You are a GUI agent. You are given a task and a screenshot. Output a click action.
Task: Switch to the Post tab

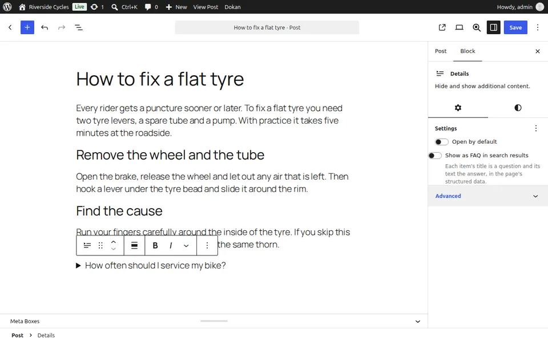pyautogui.click(x=440, y=51)
